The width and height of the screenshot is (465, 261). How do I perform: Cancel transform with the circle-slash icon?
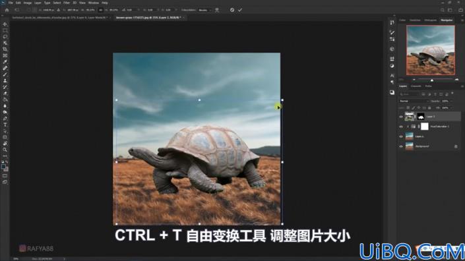(232, 10)
